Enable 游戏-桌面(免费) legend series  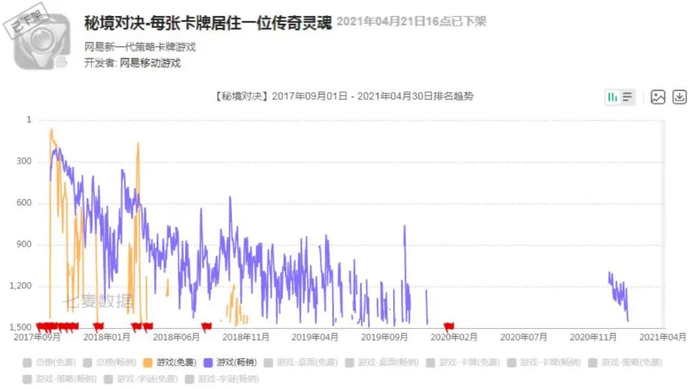tap(301, 363)
